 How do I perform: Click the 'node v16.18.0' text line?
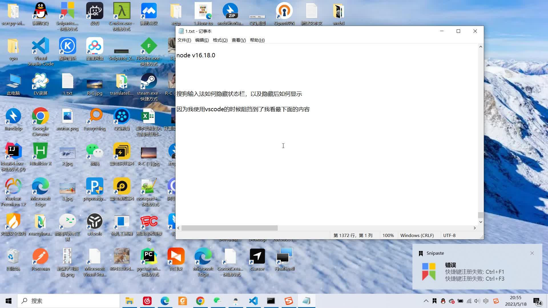[x=196, y=55]
